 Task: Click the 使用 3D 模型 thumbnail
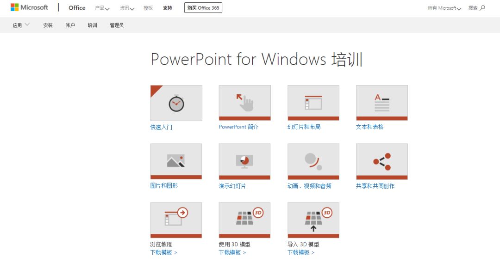point(244,220)
